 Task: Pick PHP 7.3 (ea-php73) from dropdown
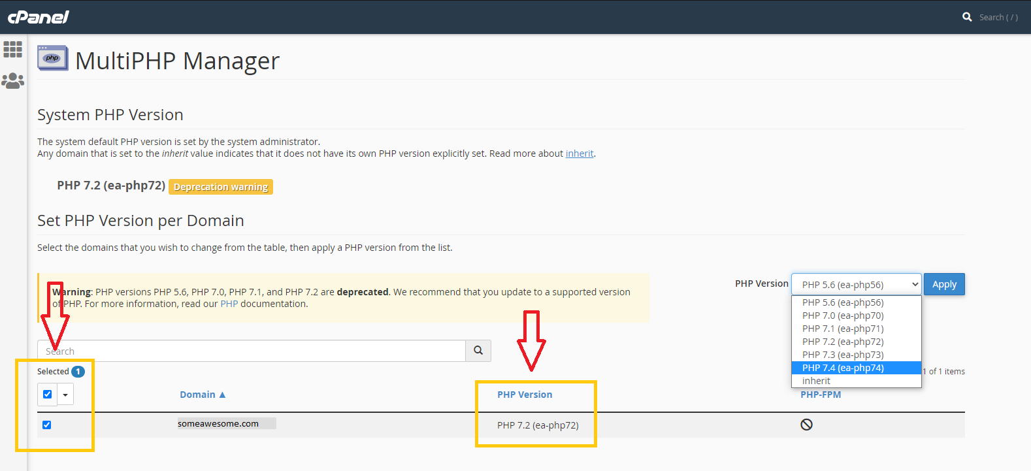coord(843,355)
